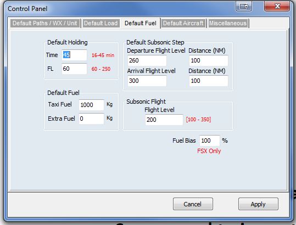Select the Default Holding FL field

coord(74,69)
